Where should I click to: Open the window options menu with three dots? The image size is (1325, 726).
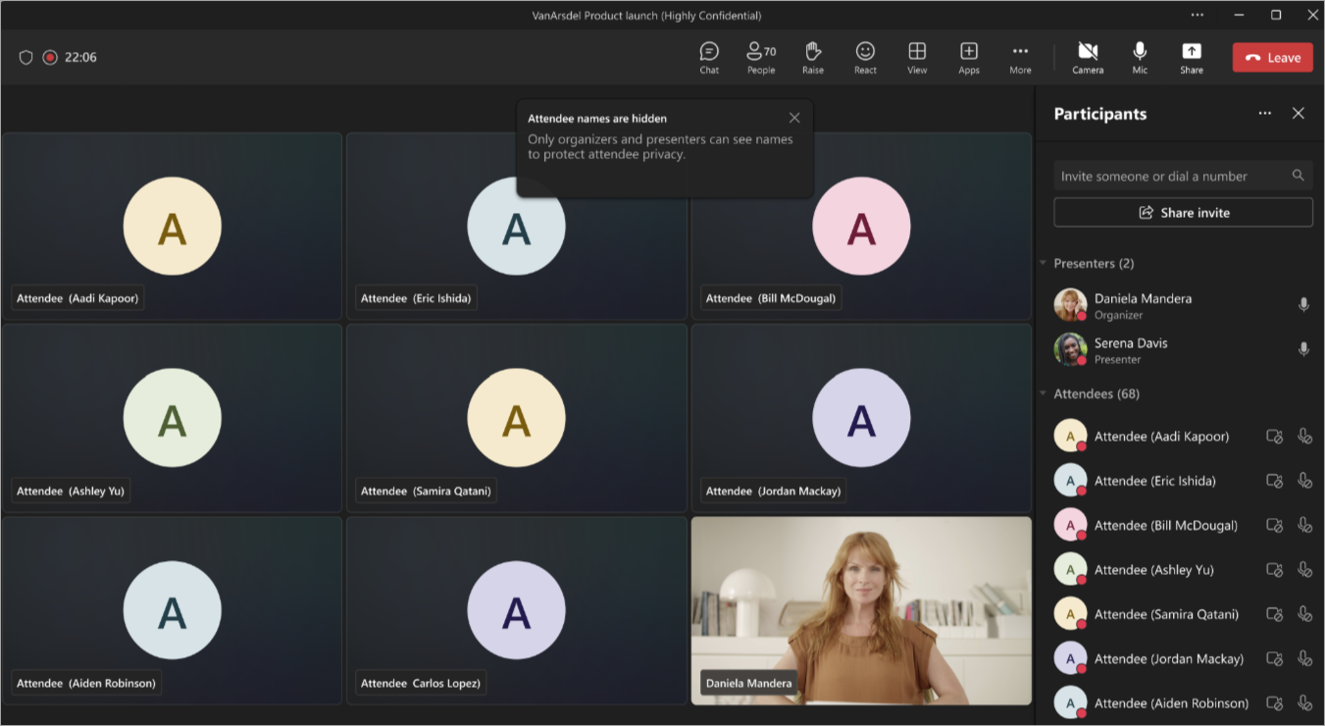point(1198,15)
